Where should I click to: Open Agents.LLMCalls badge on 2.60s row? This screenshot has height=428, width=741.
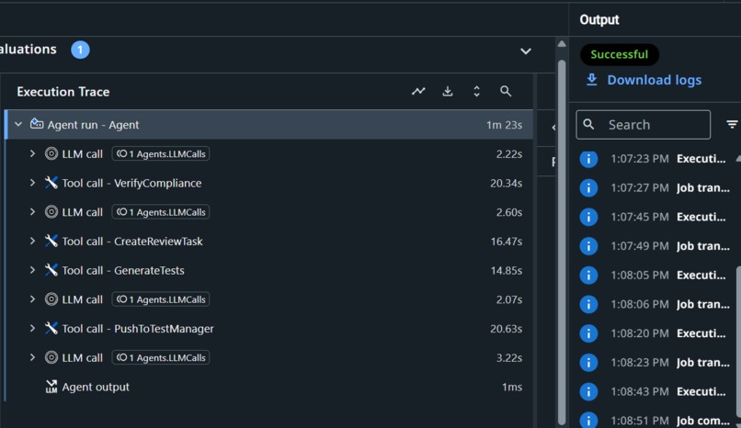(161, 212)
